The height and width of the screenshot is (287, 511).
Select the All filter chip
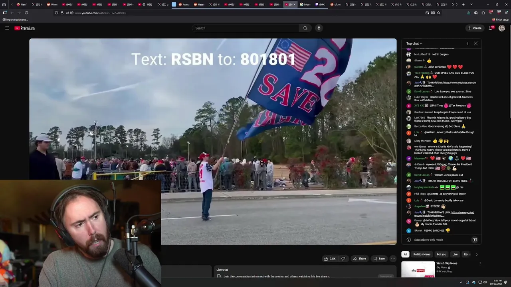click(x=405, y=254)
